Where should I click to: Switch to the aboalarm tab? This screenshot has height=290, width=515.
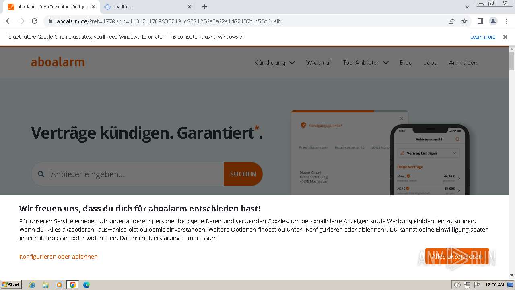point(51,7)
